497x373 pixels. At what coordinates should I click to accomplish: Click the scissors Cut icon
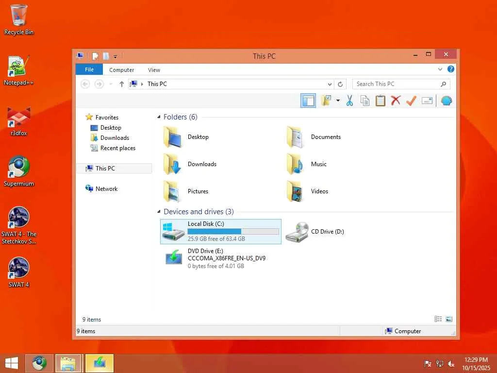point(349,101)
